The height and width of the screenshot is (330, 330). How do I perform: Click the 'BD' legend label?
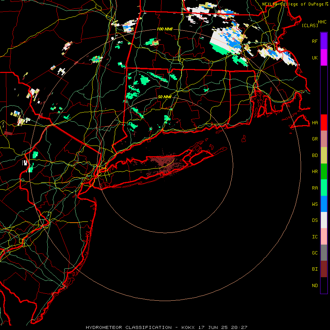[x=315, y=155]
